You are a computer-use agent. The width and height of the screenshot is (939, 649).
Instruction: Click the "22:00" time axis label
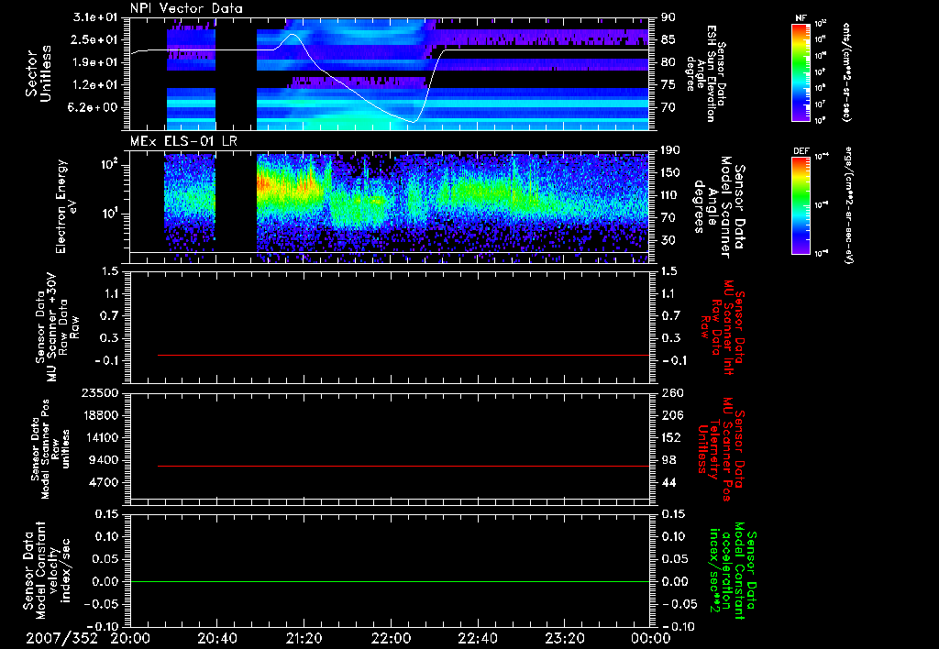click(391, 638)
